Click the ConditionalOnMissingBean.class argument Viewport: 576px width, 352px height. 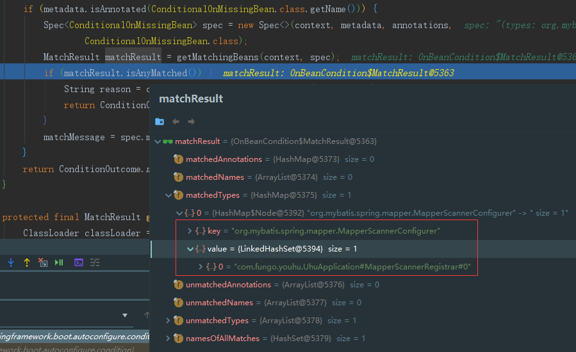click(161, 41)
